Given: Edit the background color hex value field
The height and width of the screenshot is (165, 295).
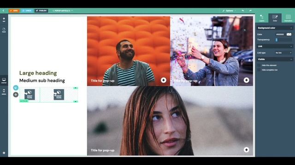Looking at the screenshot, I should 280,34.
